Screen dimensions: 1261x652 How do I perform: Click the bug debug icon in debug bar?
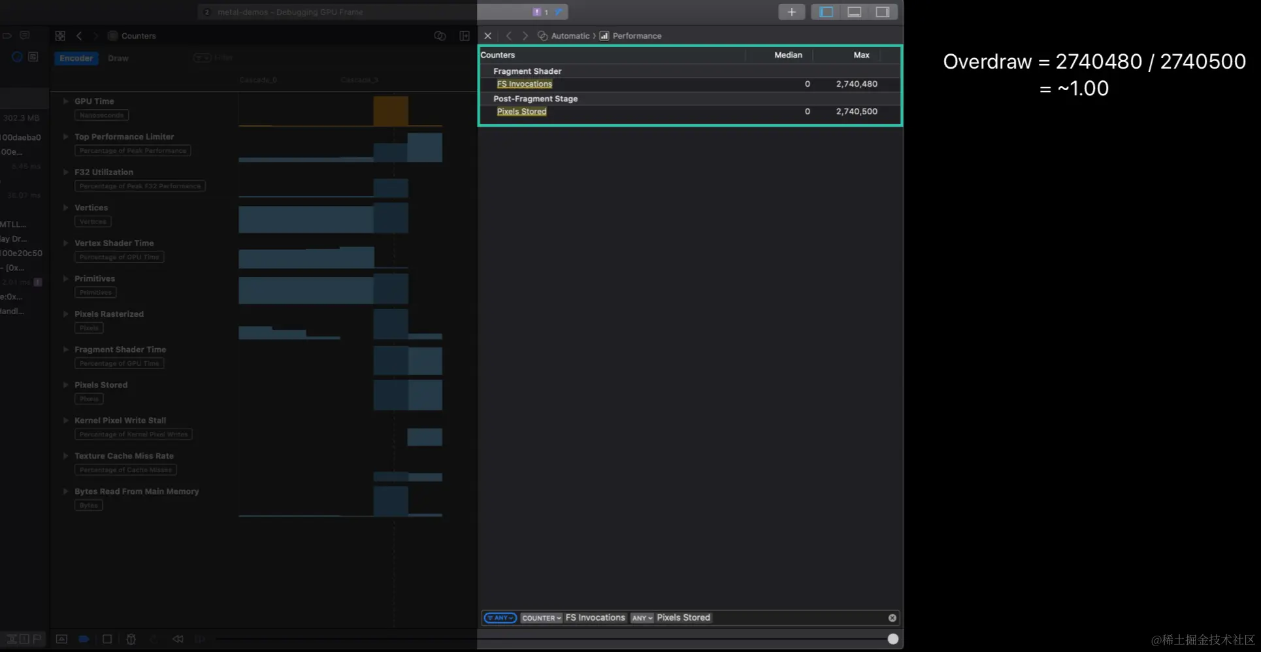(x=131, y=639)
